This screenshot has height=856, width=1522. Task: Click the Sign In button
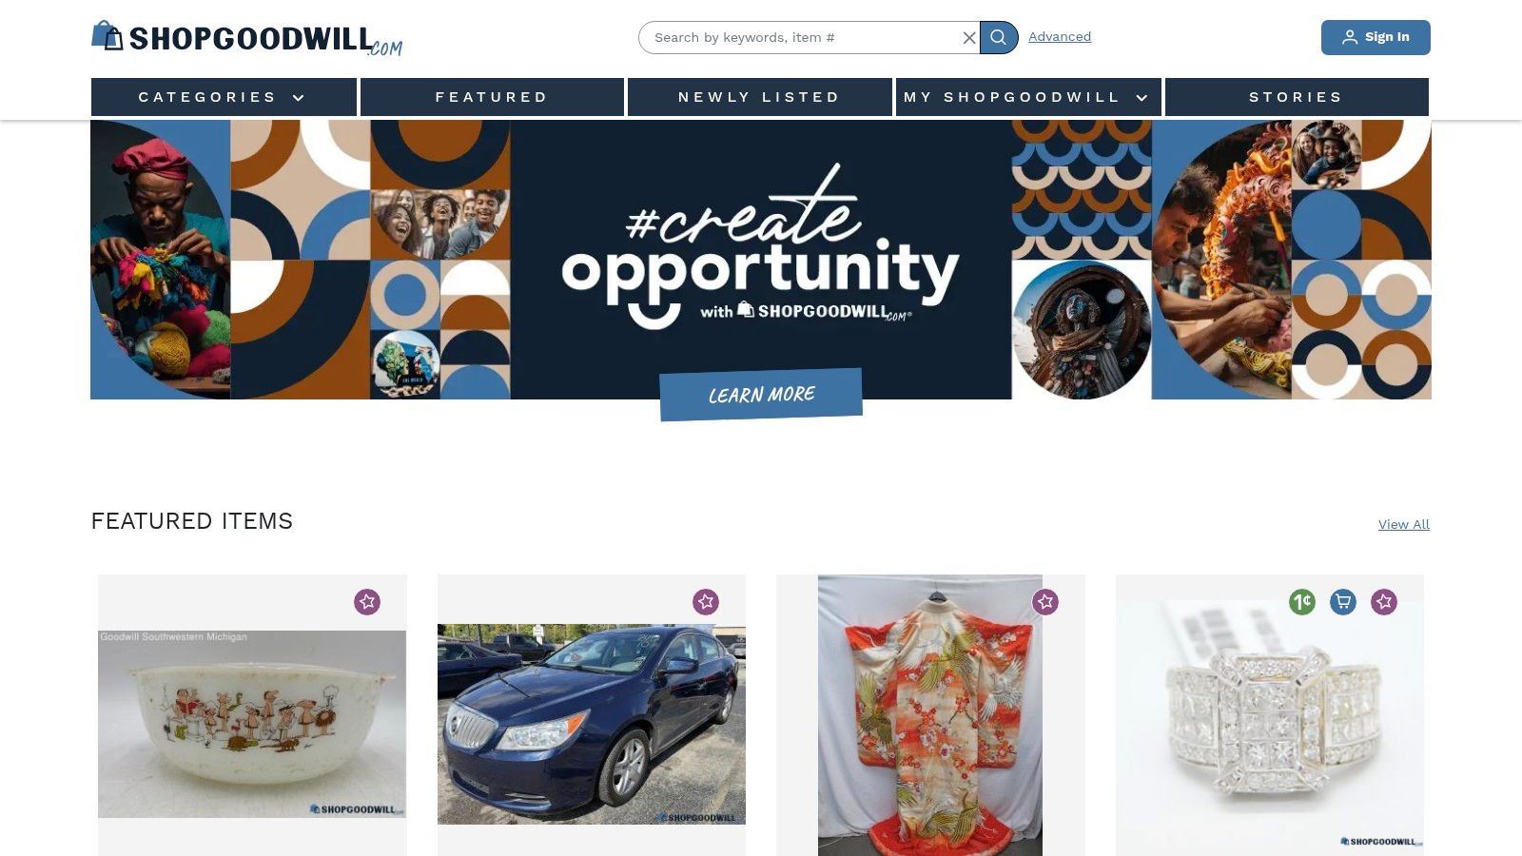tap(1376, 37)
